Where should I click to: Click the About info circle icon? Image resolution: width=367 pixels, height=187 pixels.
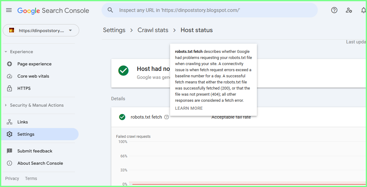[x=9, y=163]
